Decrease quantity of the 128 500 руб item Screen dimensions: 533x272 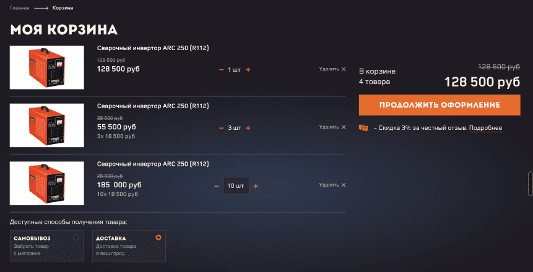222,70
